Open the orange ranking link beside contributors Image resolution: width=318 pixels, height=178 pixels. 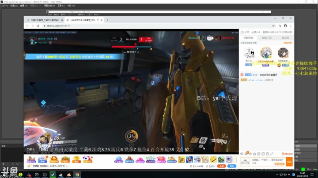[x=288, y=43]
